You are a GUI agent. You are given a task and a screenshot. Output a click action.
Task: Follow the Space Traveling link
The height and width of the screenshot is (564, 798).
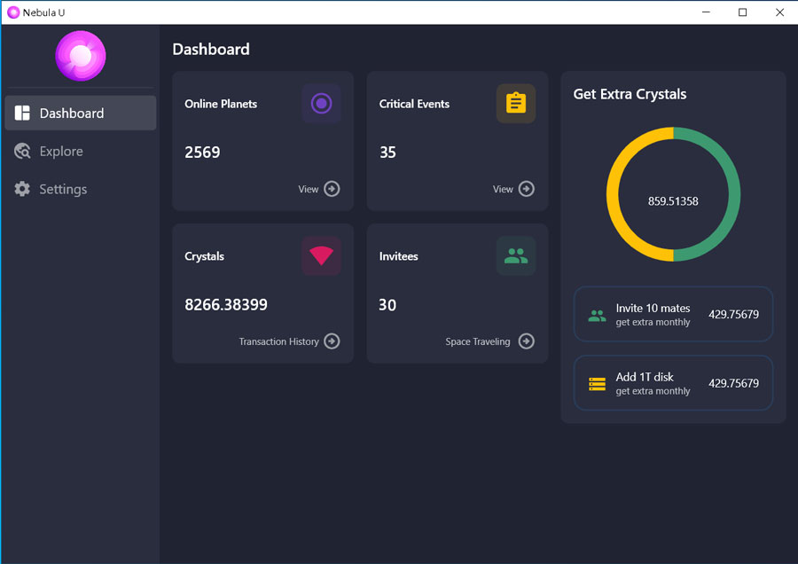tap(477, 341)
